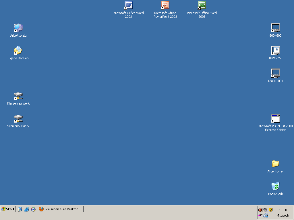Screen dimensions: 294x220
Task: Click the Firefox 'Wie sehen eure Desktop...' taskbar button
Action: click(x=61, y=209)
